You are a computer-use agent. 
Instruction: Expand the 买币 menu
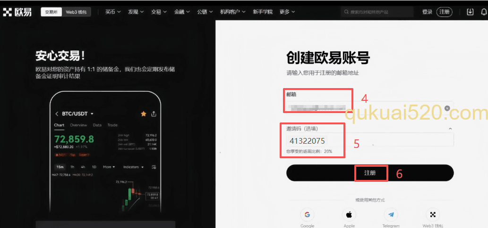coord(112,12)
